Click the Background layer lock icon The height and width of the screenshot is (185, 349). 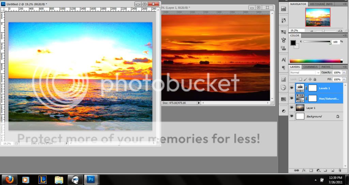(338, 116)
